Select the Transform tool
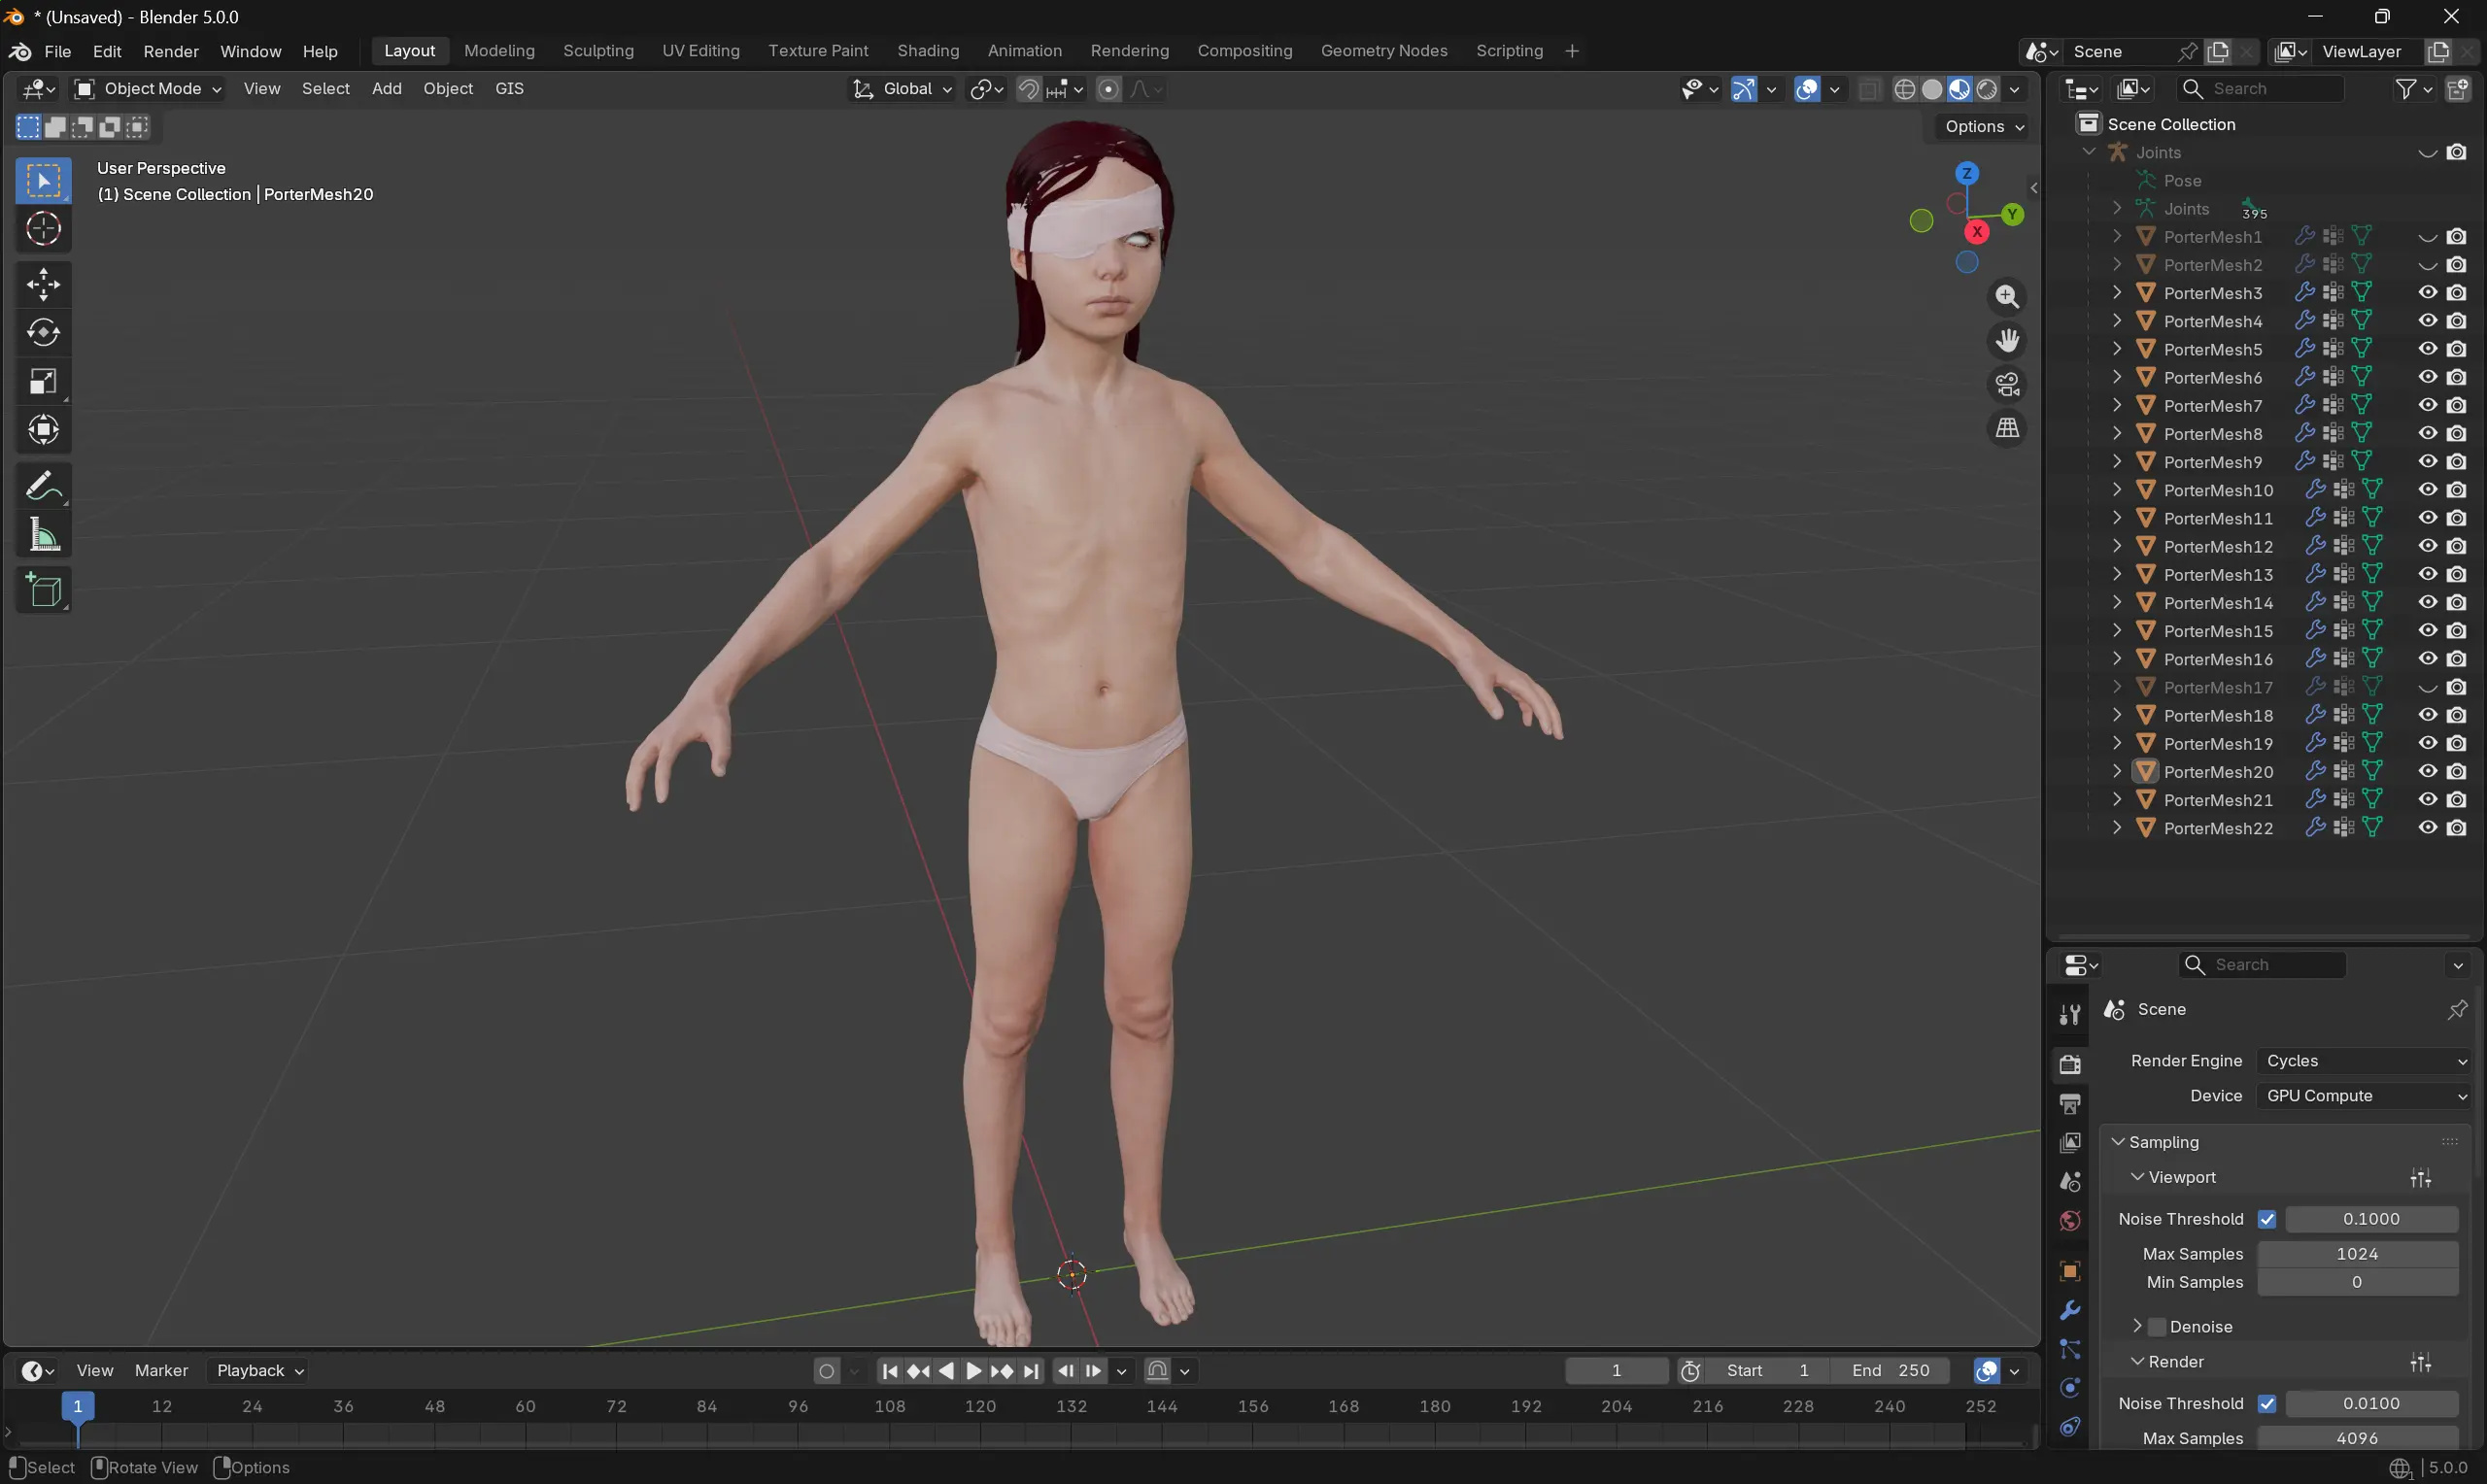Image resolution: width=2487 pixels, height=1484 pixels. coord(43,430)
